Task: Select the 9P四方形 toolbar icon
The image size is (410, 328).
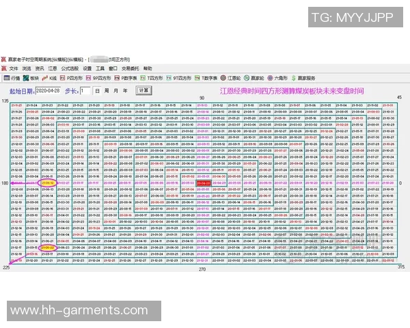Action: pos(98,78)
